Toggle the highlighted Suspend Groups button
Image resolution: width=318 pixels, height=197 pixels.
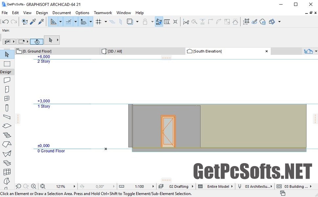[x=159, y=21]
